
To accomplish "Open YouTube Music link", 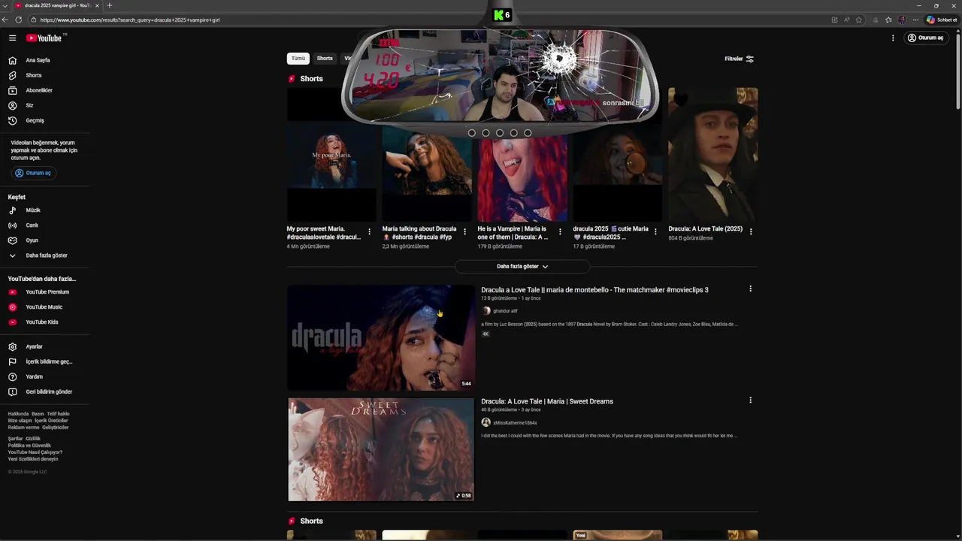I will pos(45,307).
